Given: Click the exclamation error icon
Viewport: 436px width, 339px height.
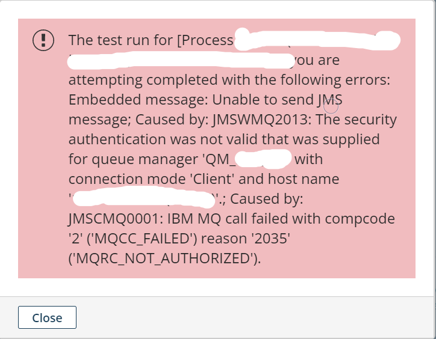Looking at the screenshot, I should tap(43, 40).
